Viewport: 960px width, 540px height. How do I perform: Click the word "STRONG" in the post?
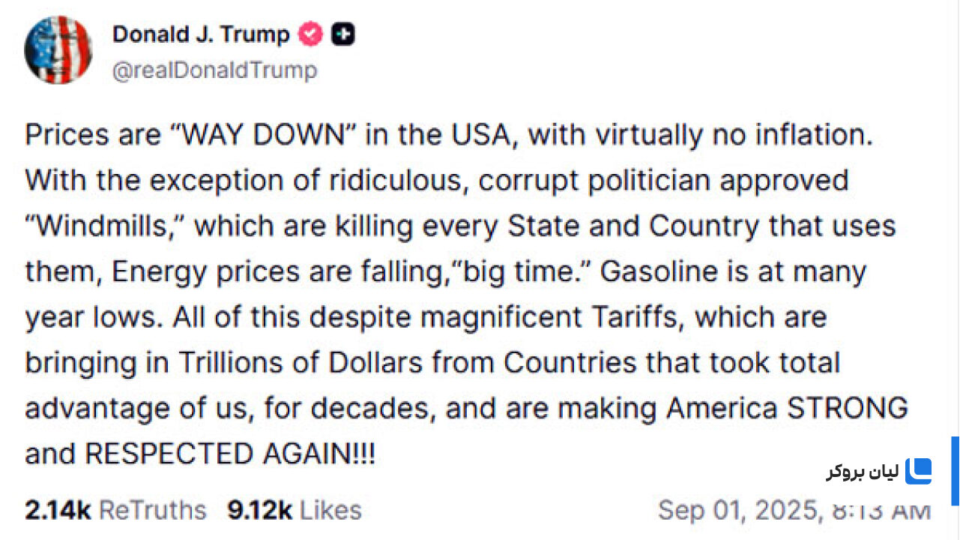[x=847, y=408]
